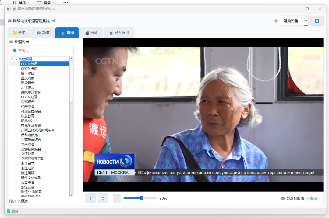This screenshot has width=329, height=218.
Task: Select channel 湖州文化娱乐
Action: click(31, 178)
